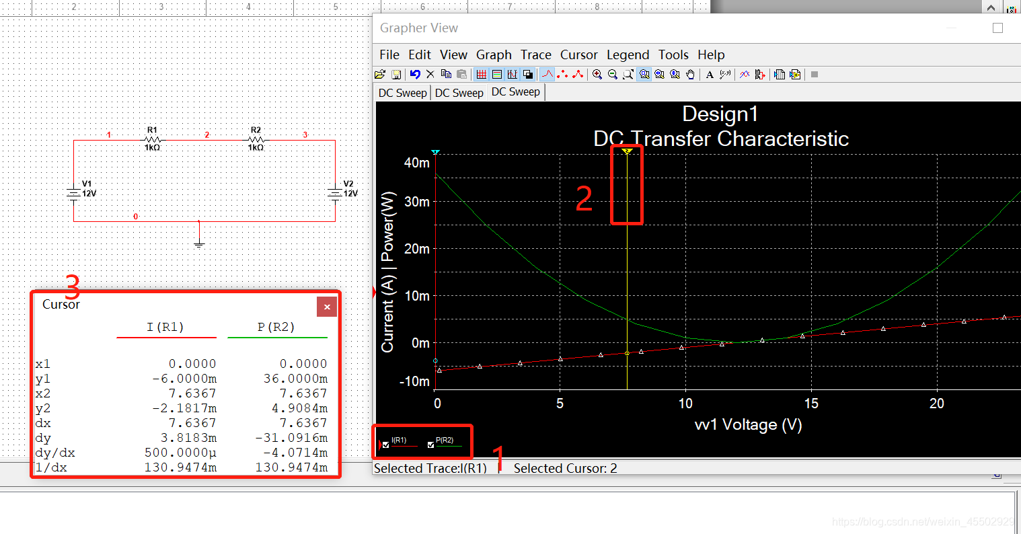Click the cyan cursor 1 handle atop graph
The height and width of the screenshot is (534, 1021).
435,153
